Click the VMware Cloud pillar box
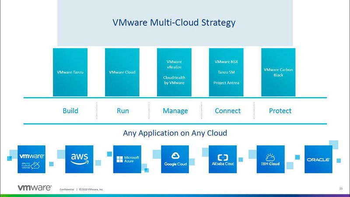This screenshot has width=350, height=197. 122,72
